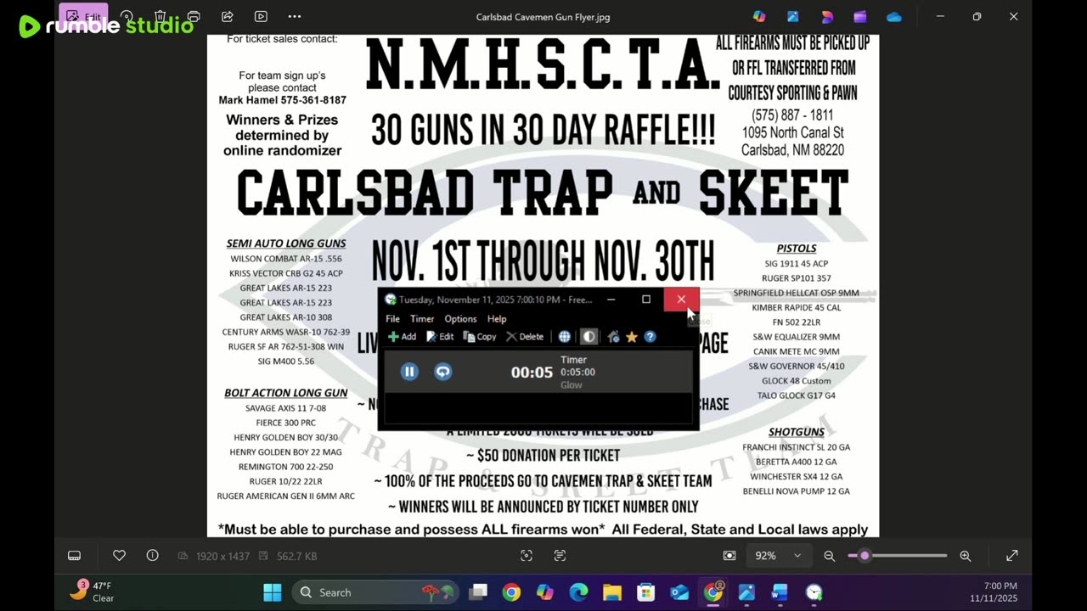
Task: Pause the running countdown timer
Action: point(409,372)
